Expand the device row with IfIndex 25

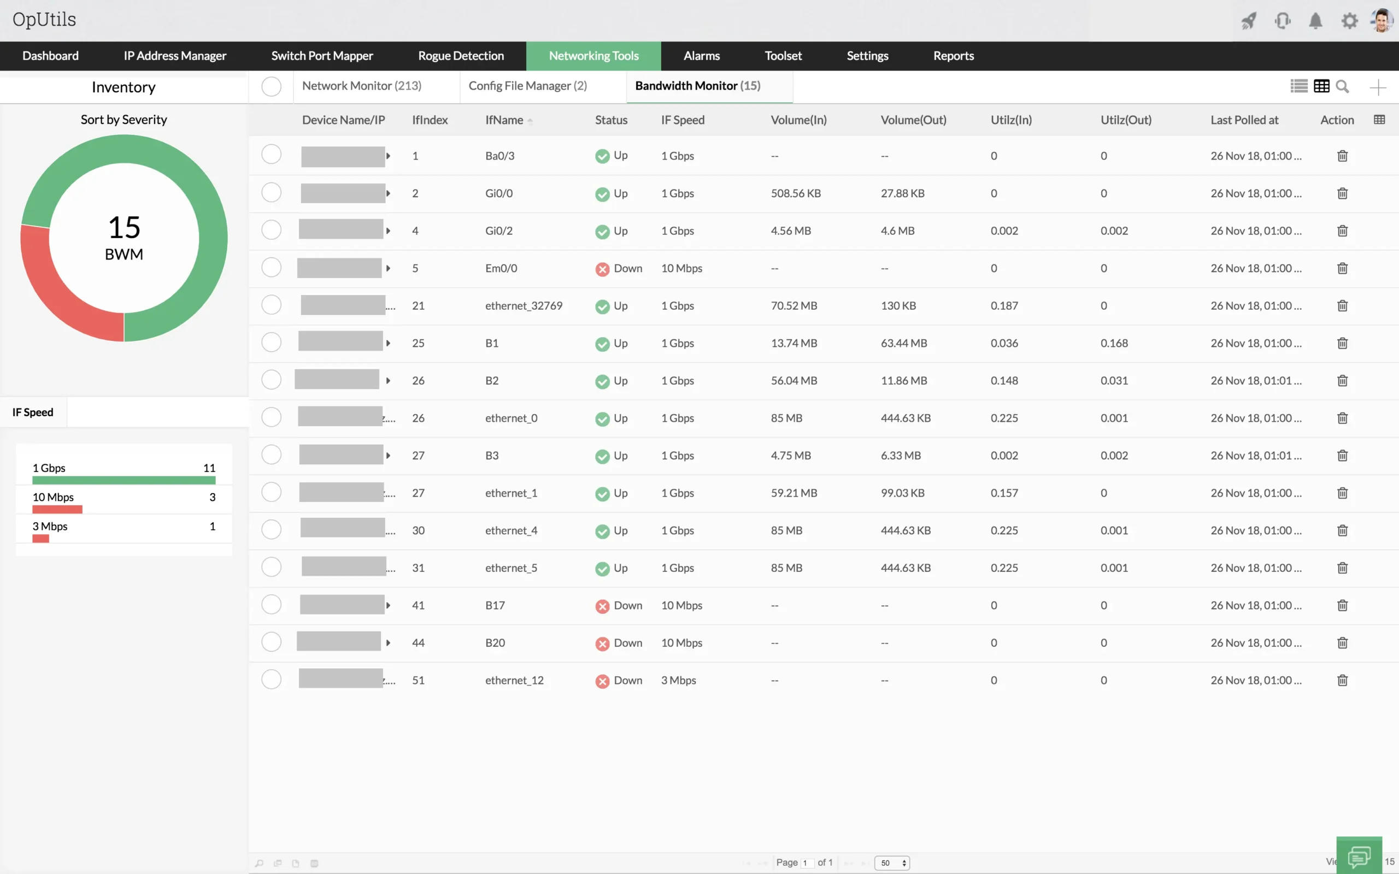[389, 344]
